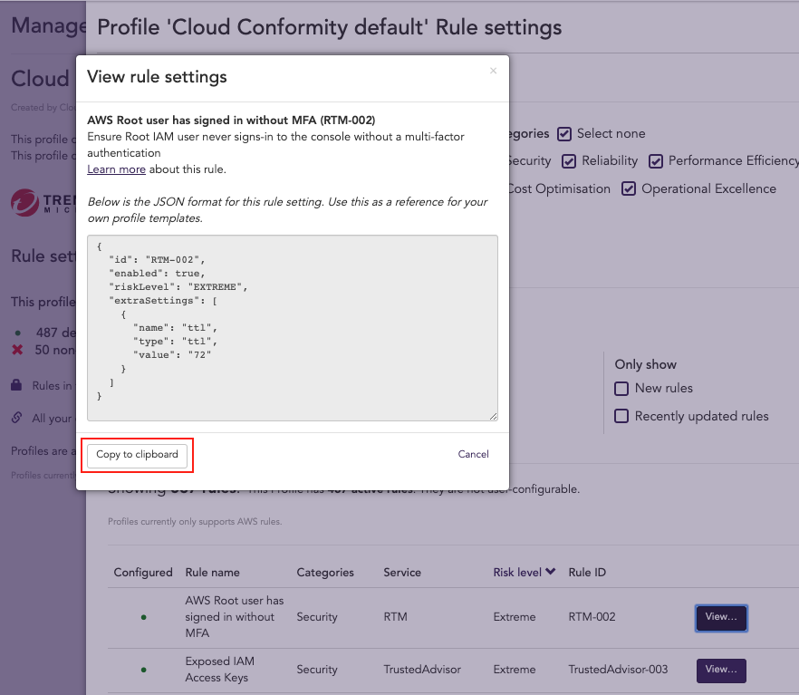Click the Rule name column header

point(212,572)
